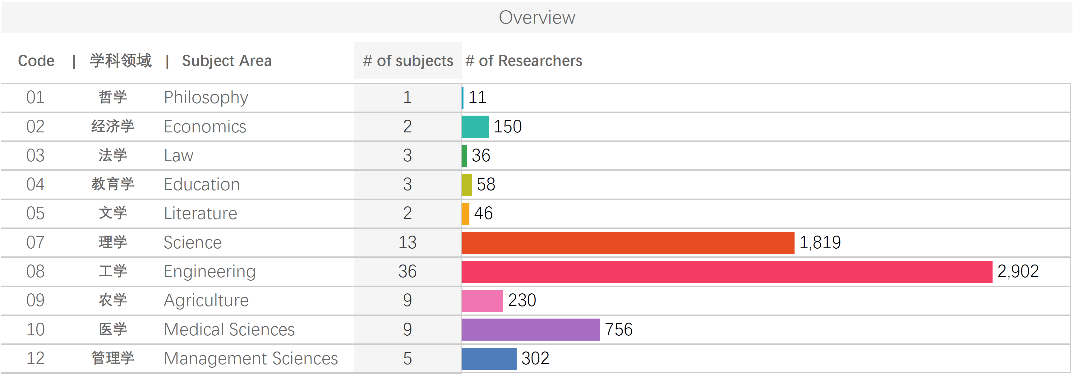The height and width of the screenshot is (377, 1074).
Task: Click the Overview title bar
Action: point(537,17)
